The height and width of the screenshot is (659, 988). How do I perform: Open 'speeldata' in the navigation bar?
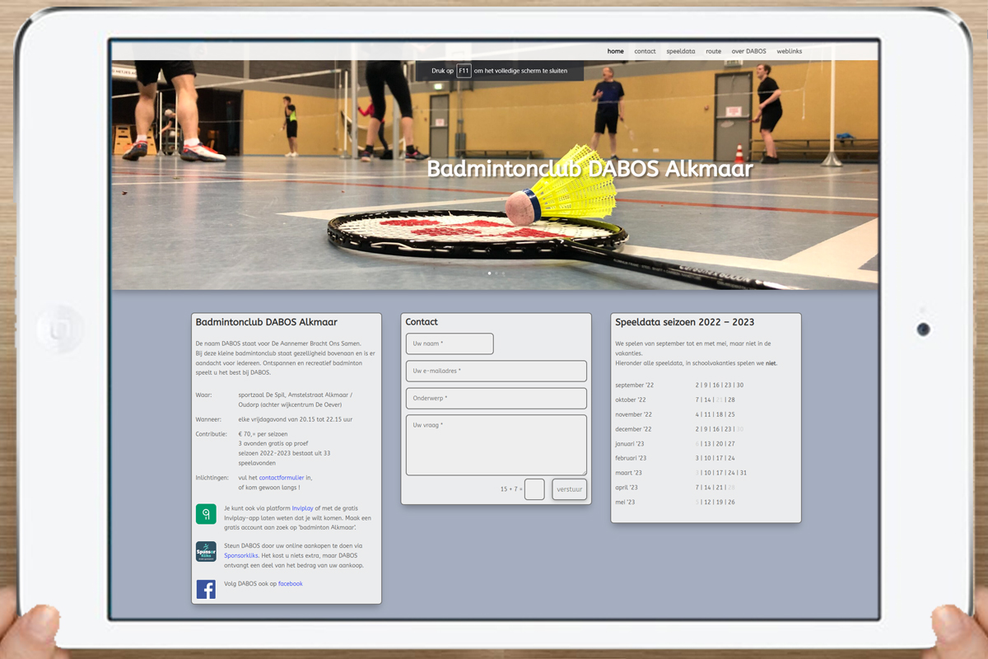680,51
